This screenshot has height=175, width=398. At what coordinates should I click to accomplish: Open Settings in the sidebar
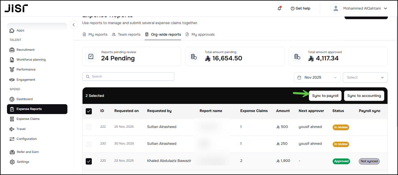(23, 162)
